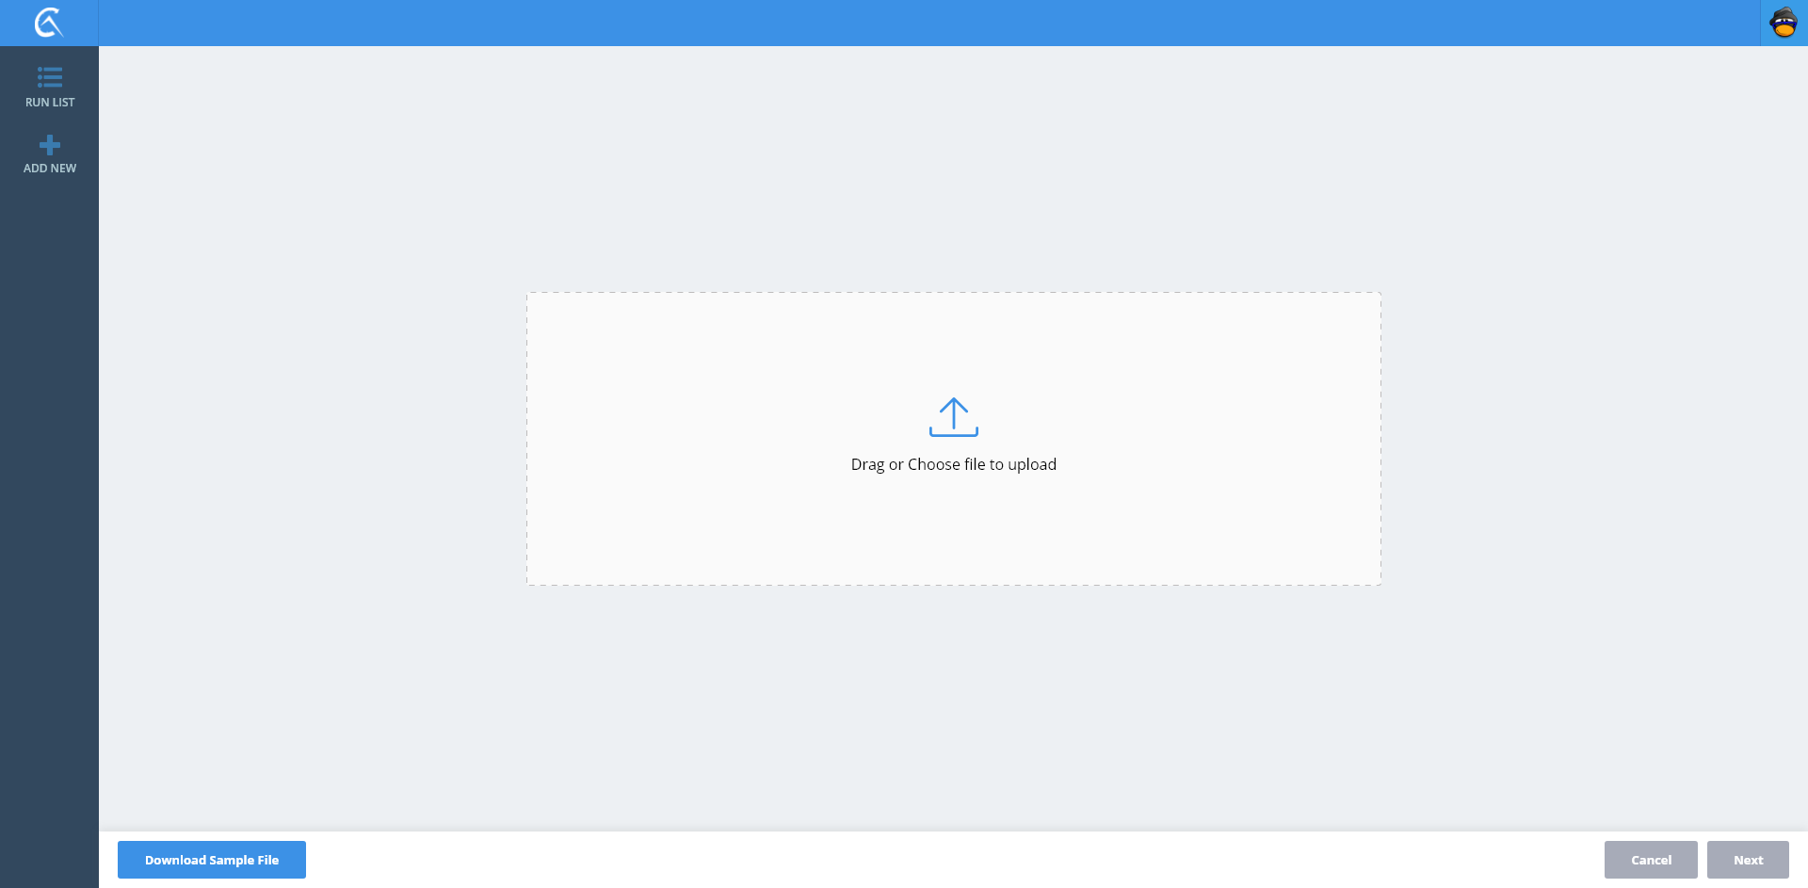Click inside the dashed file drop zone
This screenshot has width=1808, height=888.
[x=716, y=377]
